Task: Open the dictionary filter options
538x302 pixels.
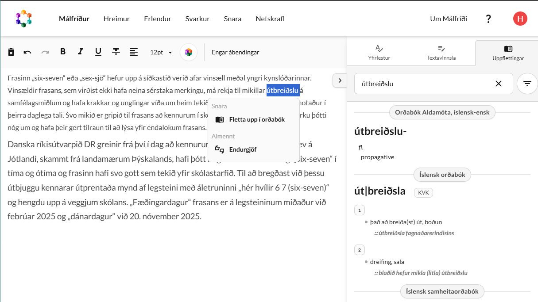Action: tap(527, 84)
